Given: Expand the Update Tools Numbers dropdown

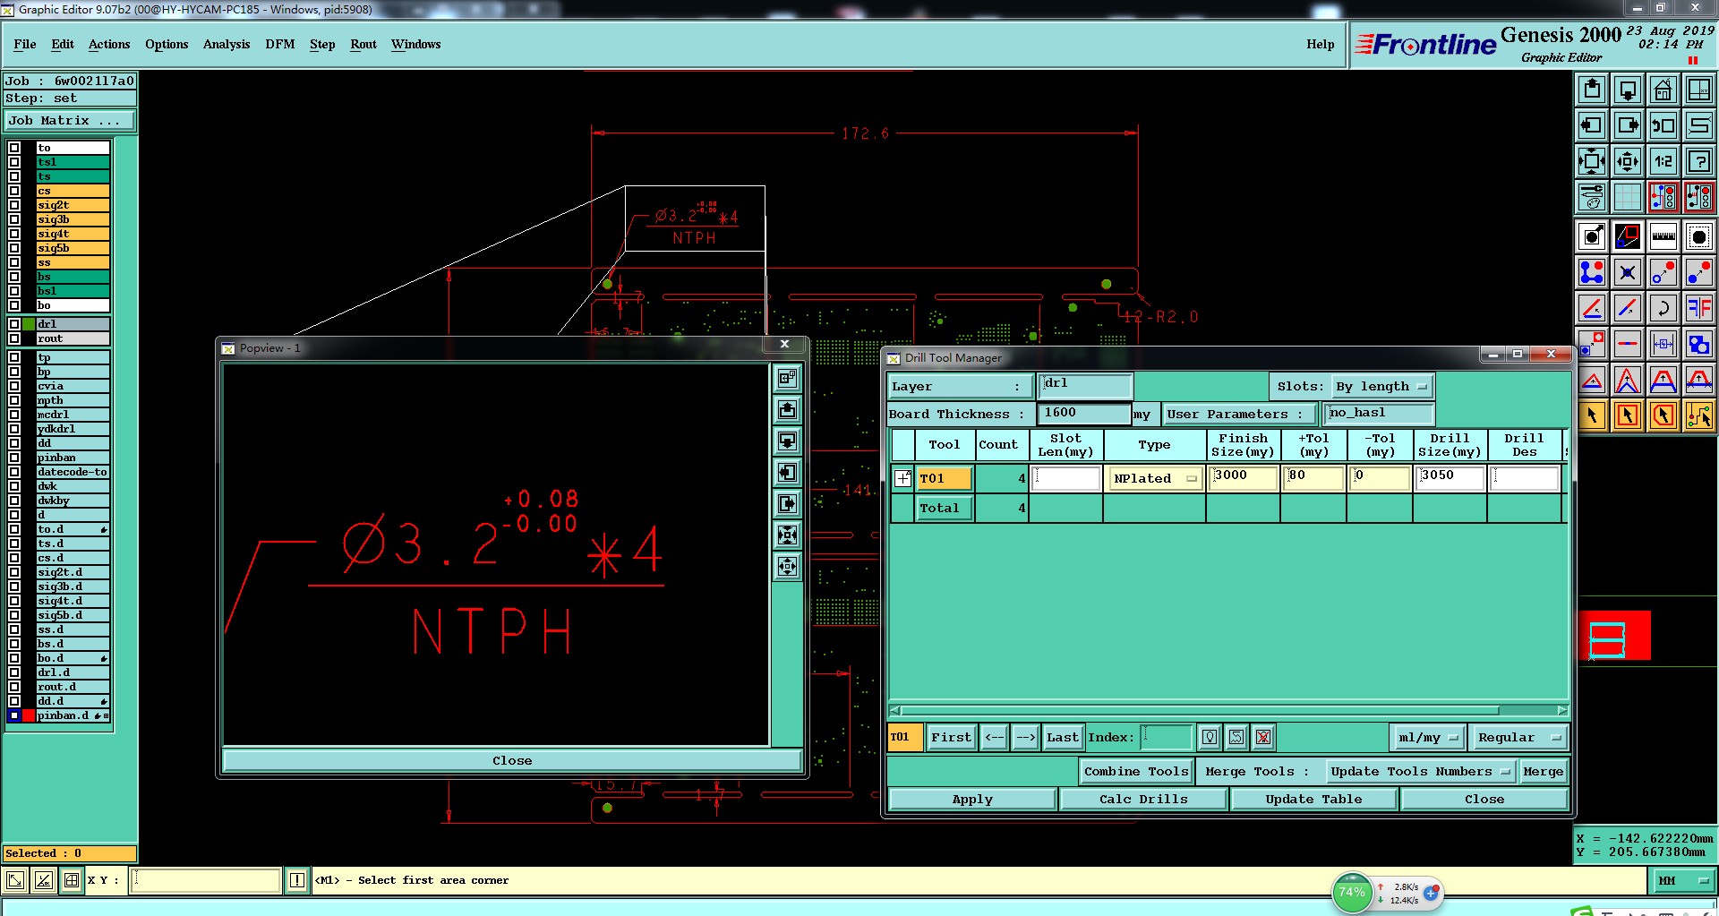Looking at the screenshot, I should (x=1419, y=771).
